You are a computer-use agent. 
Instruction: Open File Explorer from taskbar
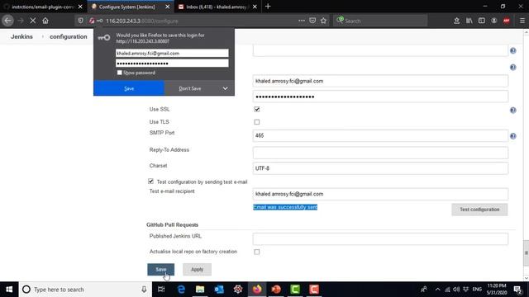[x=200, y=290]
